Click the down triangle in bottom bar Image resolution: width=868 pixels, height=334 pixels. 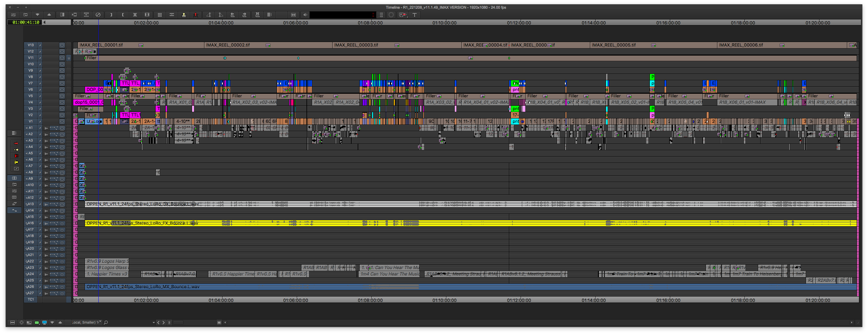(x=52, y=323)
